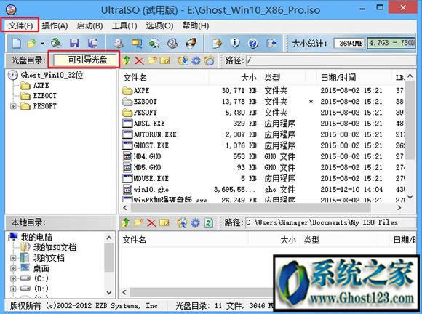The width and height of the screenshot is (422, 314).
Task: Expand the 桌面 tree node
Action: pos(13,268)
